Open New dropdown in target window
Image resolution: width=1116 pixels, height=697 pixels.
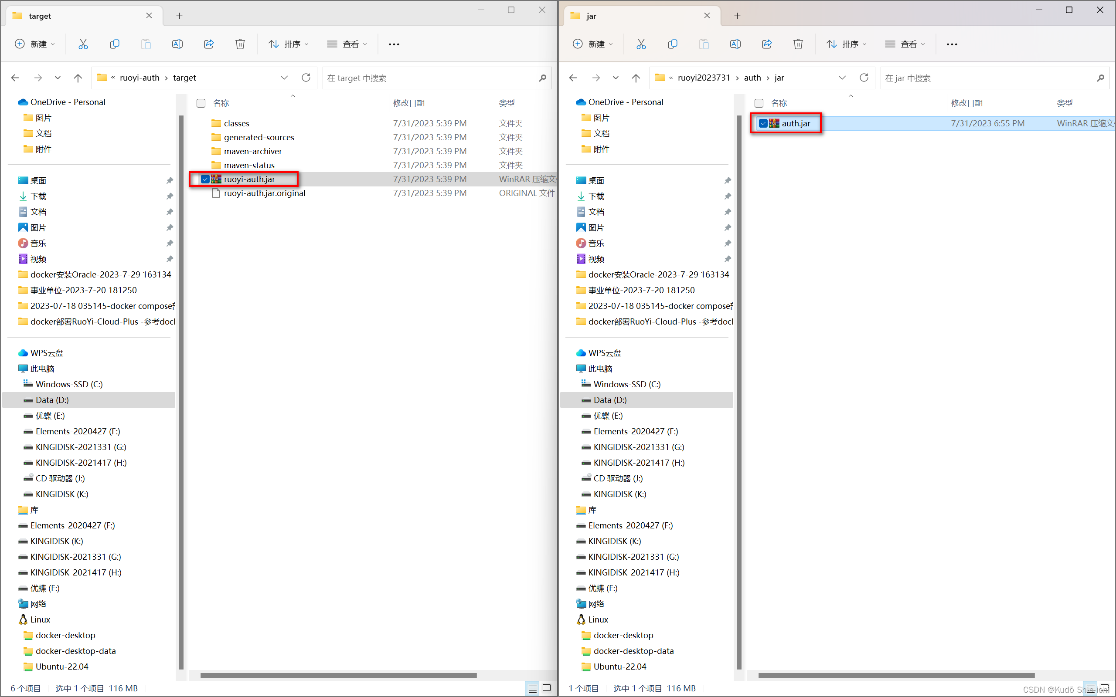point(35,44)
